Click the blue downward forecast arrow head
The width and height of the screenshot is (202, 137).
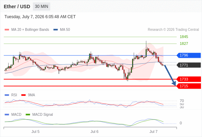(174, 84)
